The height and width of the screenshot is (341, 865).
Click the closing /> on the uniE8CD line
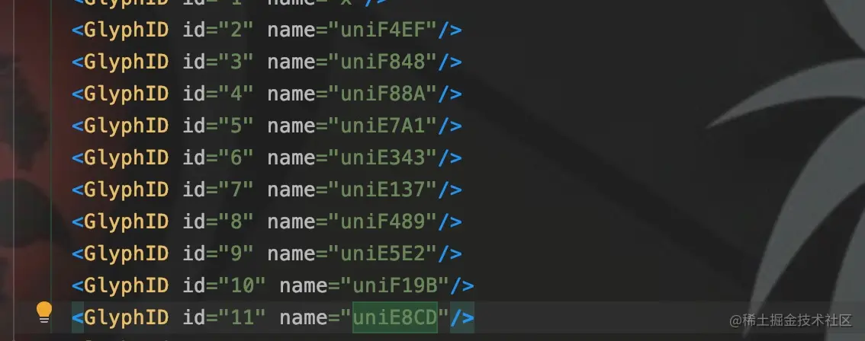(462, 317)
